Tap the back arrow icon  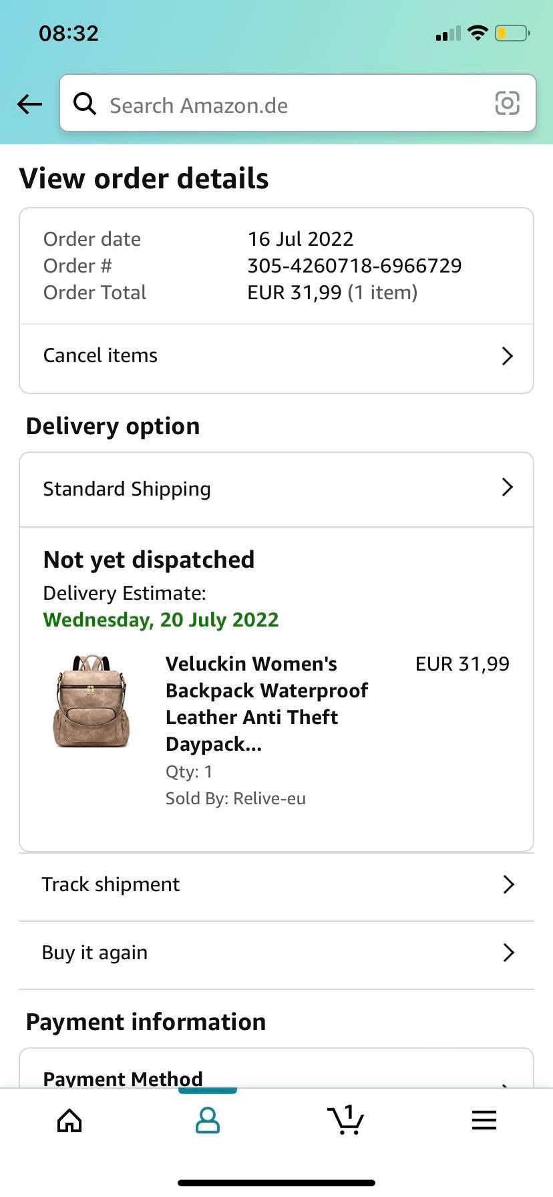[29, 104]
